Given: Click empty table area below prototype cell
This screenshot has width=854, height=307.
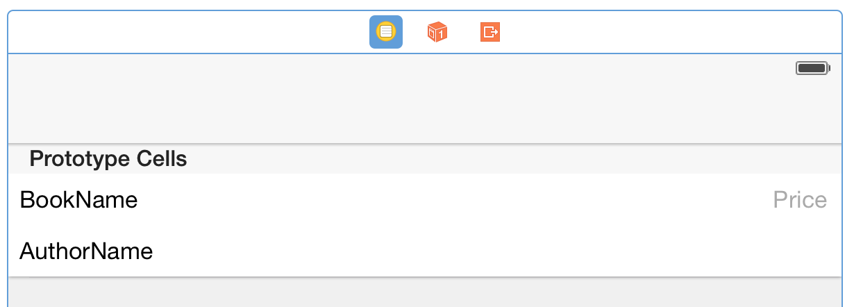Looking at the screenshot, I should coord(417,292).
